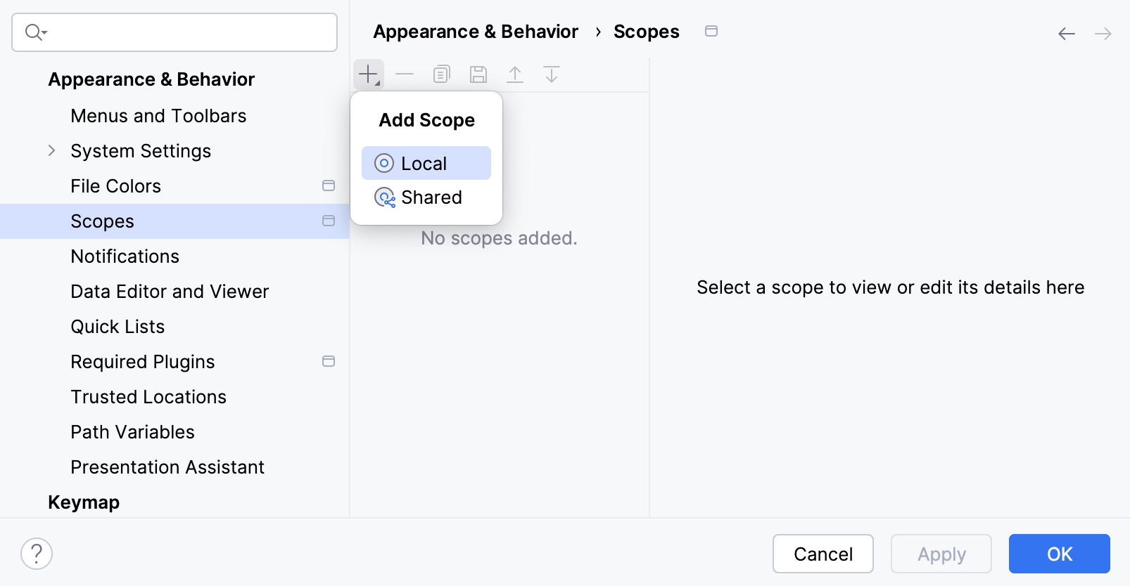Image resolution: width=1130 pixels, height=586 pixels.
Task: Open the Keymap settings section
Action: 84,502
